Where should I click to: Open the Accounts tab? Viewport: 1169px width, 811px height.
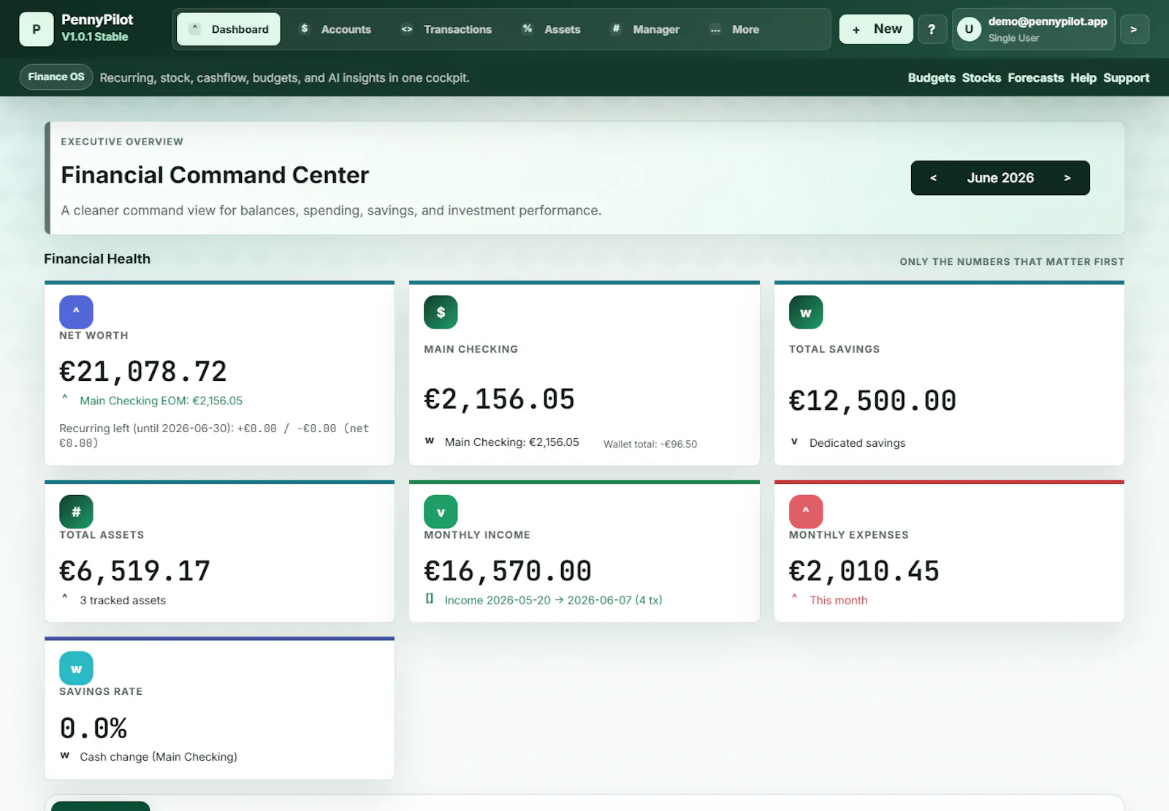[335, 29]
